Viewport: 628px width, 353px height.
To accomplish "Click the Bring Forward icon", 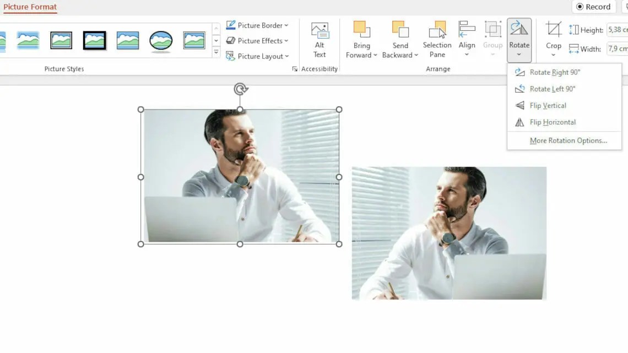I will tap(361, 30).
